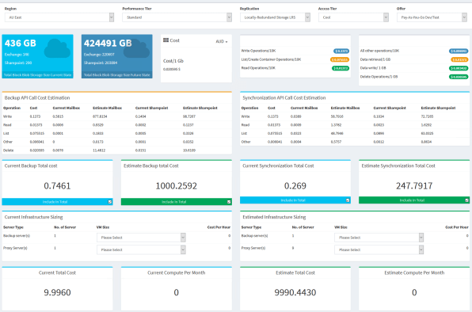Click the 9.9960 Current Total Cost value
Screen dimensions: 472x312
click(x=57, y=292)
